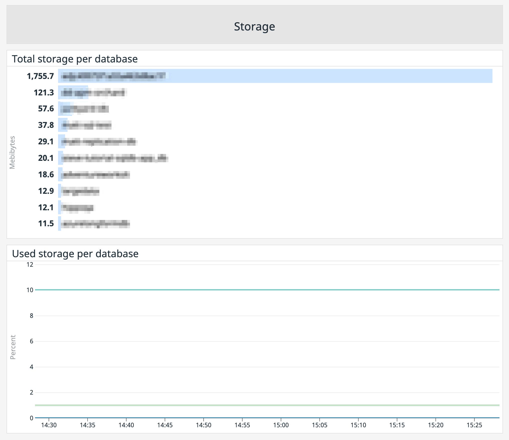Click the 15:25 time axis tick label
Screen dimensions: 509x440
tap(475, 425)
